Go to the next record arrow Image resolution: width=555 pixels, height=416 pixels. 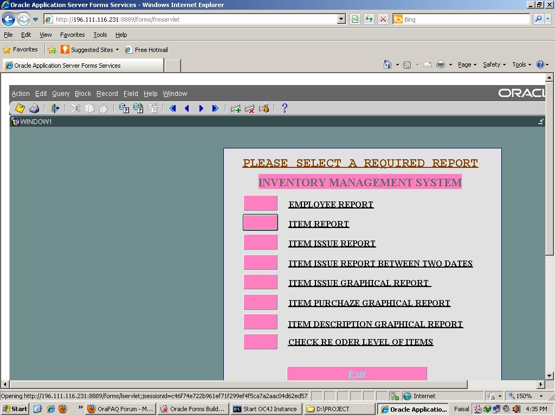(201, 108)
